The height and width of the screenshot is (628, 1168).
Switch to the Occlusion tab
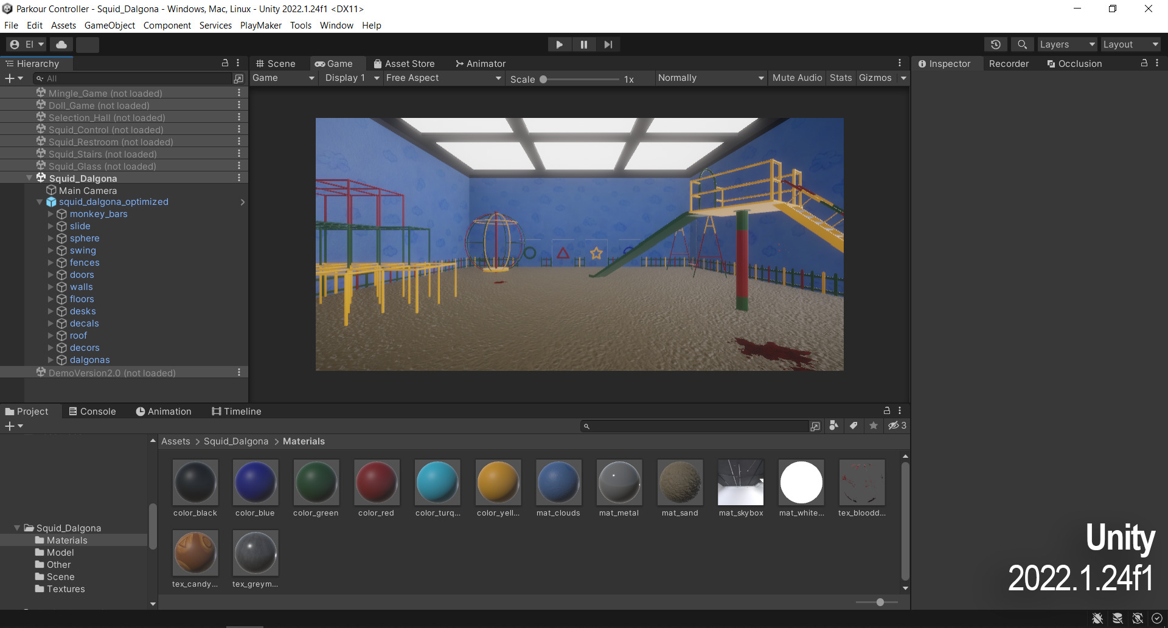[1074, 63]
